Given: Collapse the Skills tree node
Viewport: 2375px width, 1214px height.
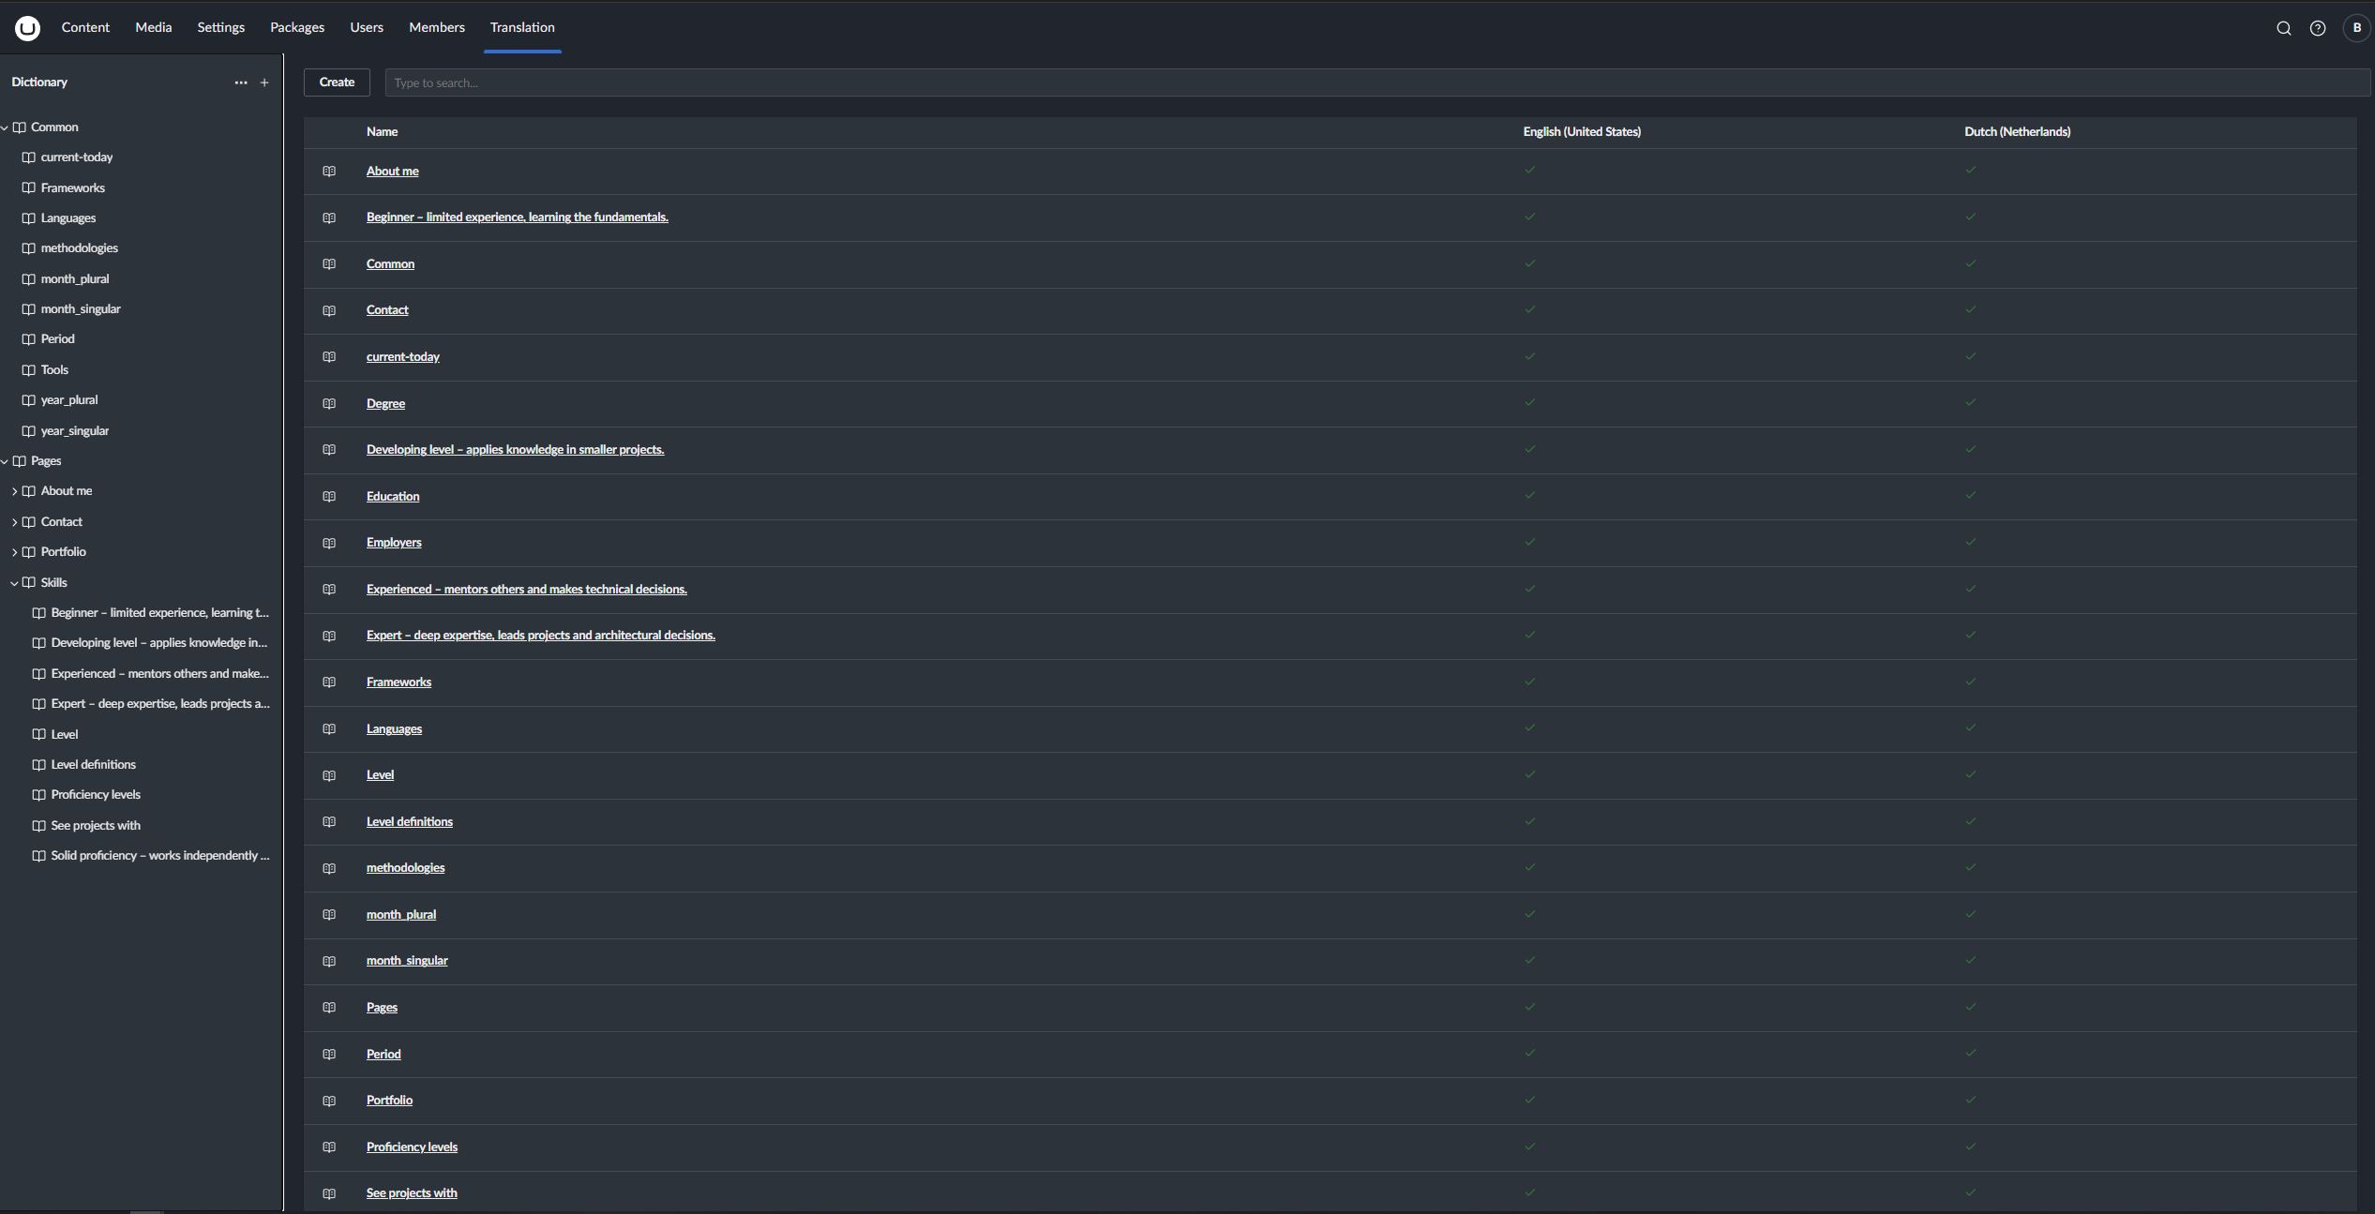Looking at the screenshot, I should click(15, 582).
